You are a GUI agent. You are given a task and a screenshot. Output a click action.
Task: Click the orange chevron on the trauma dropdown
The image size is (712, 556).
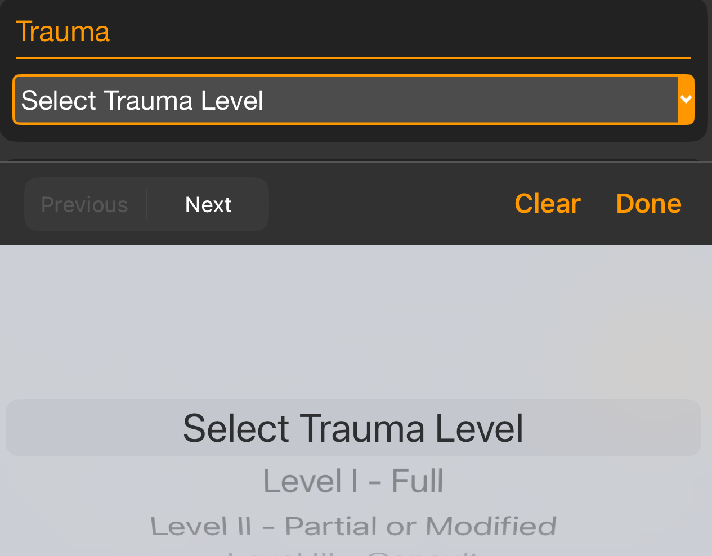coord(687,100)
